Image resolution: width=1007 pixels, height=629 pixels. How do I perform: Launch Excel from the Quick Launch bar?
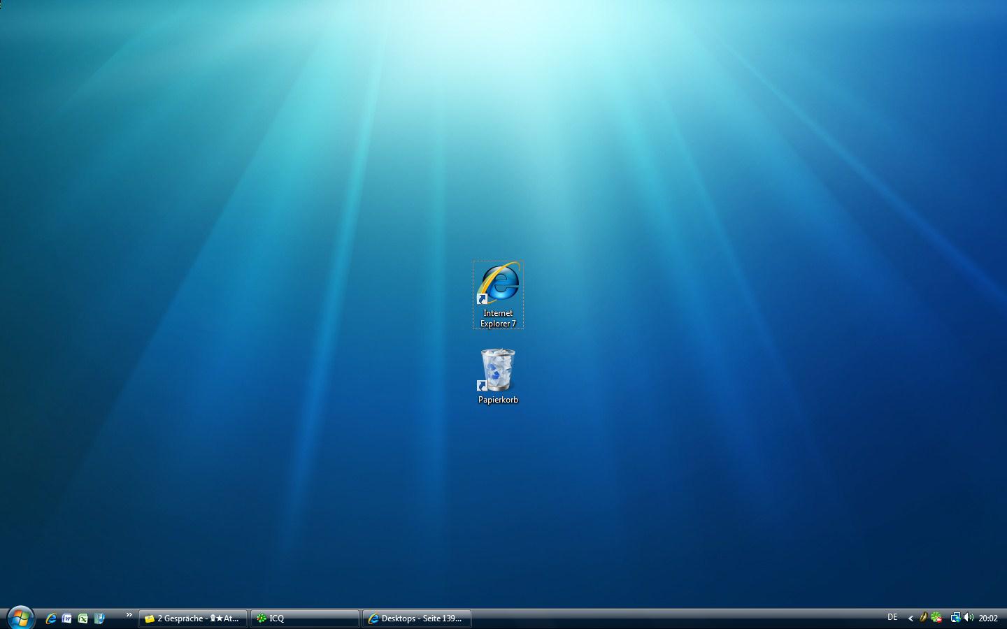point(83,619)
